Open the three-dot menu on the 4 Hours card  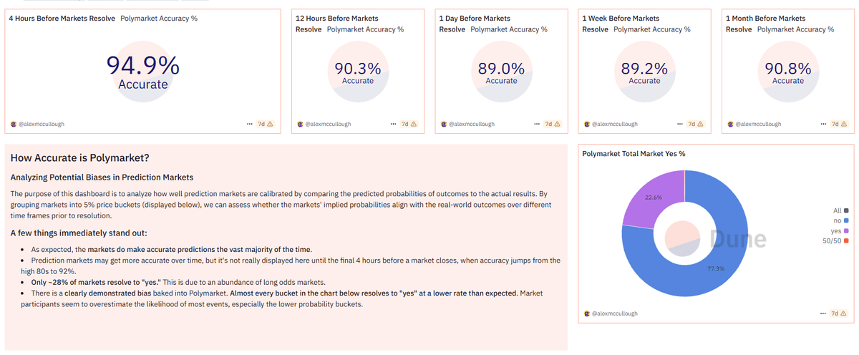click(x=249, y=124)
